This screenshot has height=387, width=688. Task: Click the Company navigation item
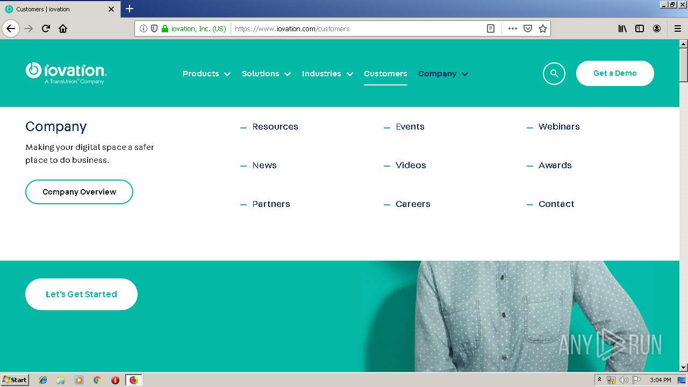(437, 74)
